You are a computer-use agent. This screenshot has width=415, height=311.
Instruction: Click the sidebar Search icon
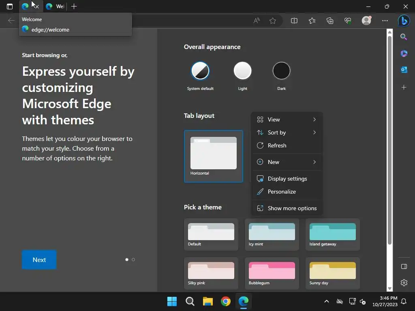[x=404, y=37]
